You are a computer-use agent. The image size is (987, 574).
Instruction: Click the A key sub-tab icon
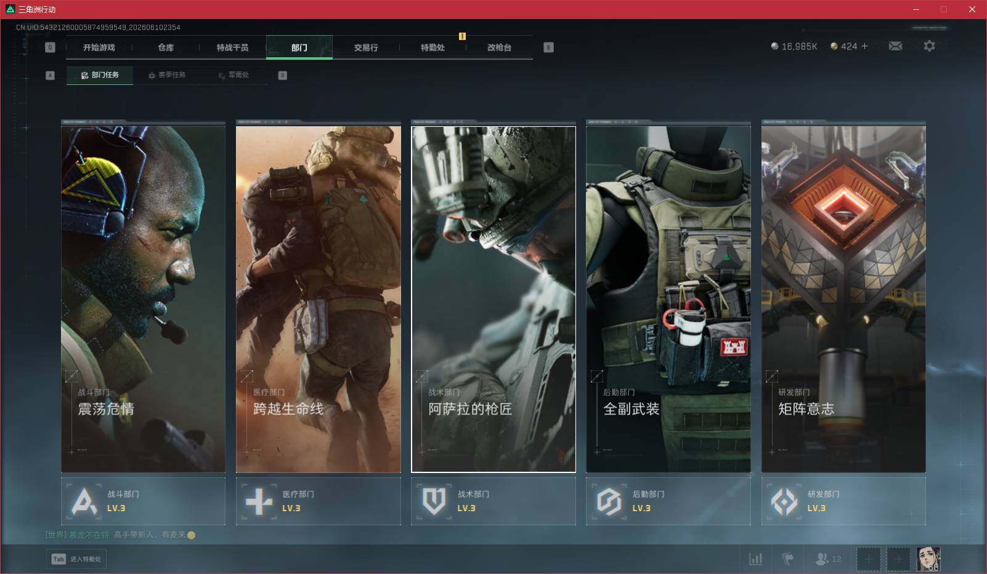tap(51, 75)
